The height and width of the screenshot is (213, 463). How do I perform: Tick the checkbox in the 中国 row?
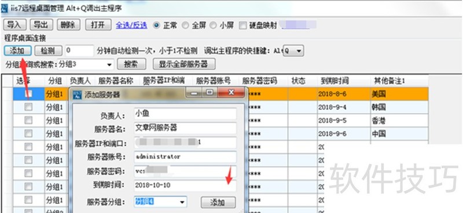pos(28,134)
